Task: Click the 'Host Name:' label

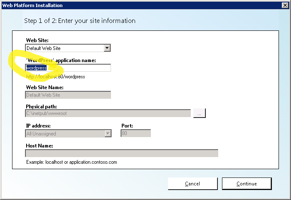Action: pyautogui.click(x=39, y=146)
